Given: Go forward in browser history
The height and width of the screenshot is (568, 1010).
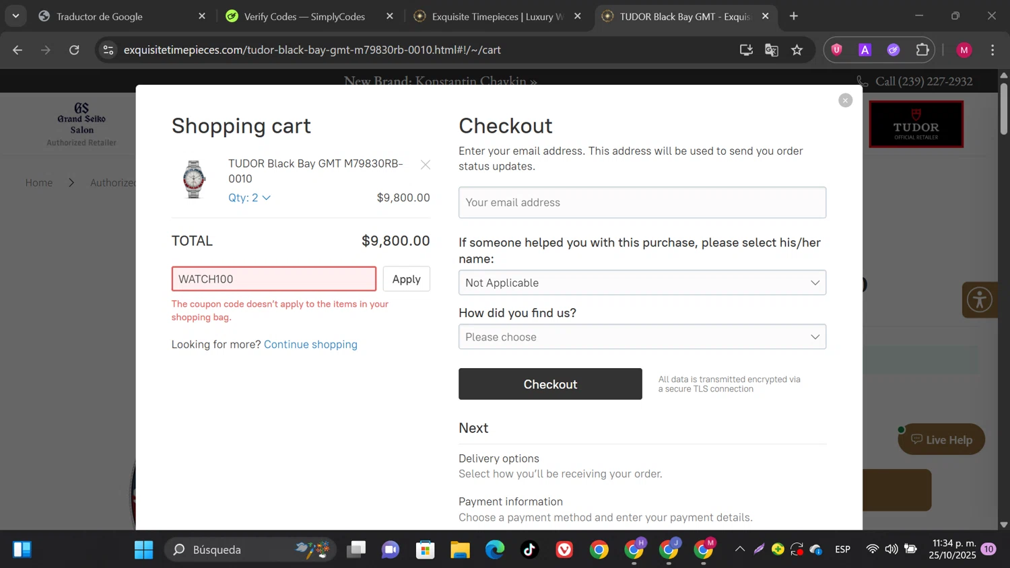Looking at the screenshot, I should tap(46, 50).
